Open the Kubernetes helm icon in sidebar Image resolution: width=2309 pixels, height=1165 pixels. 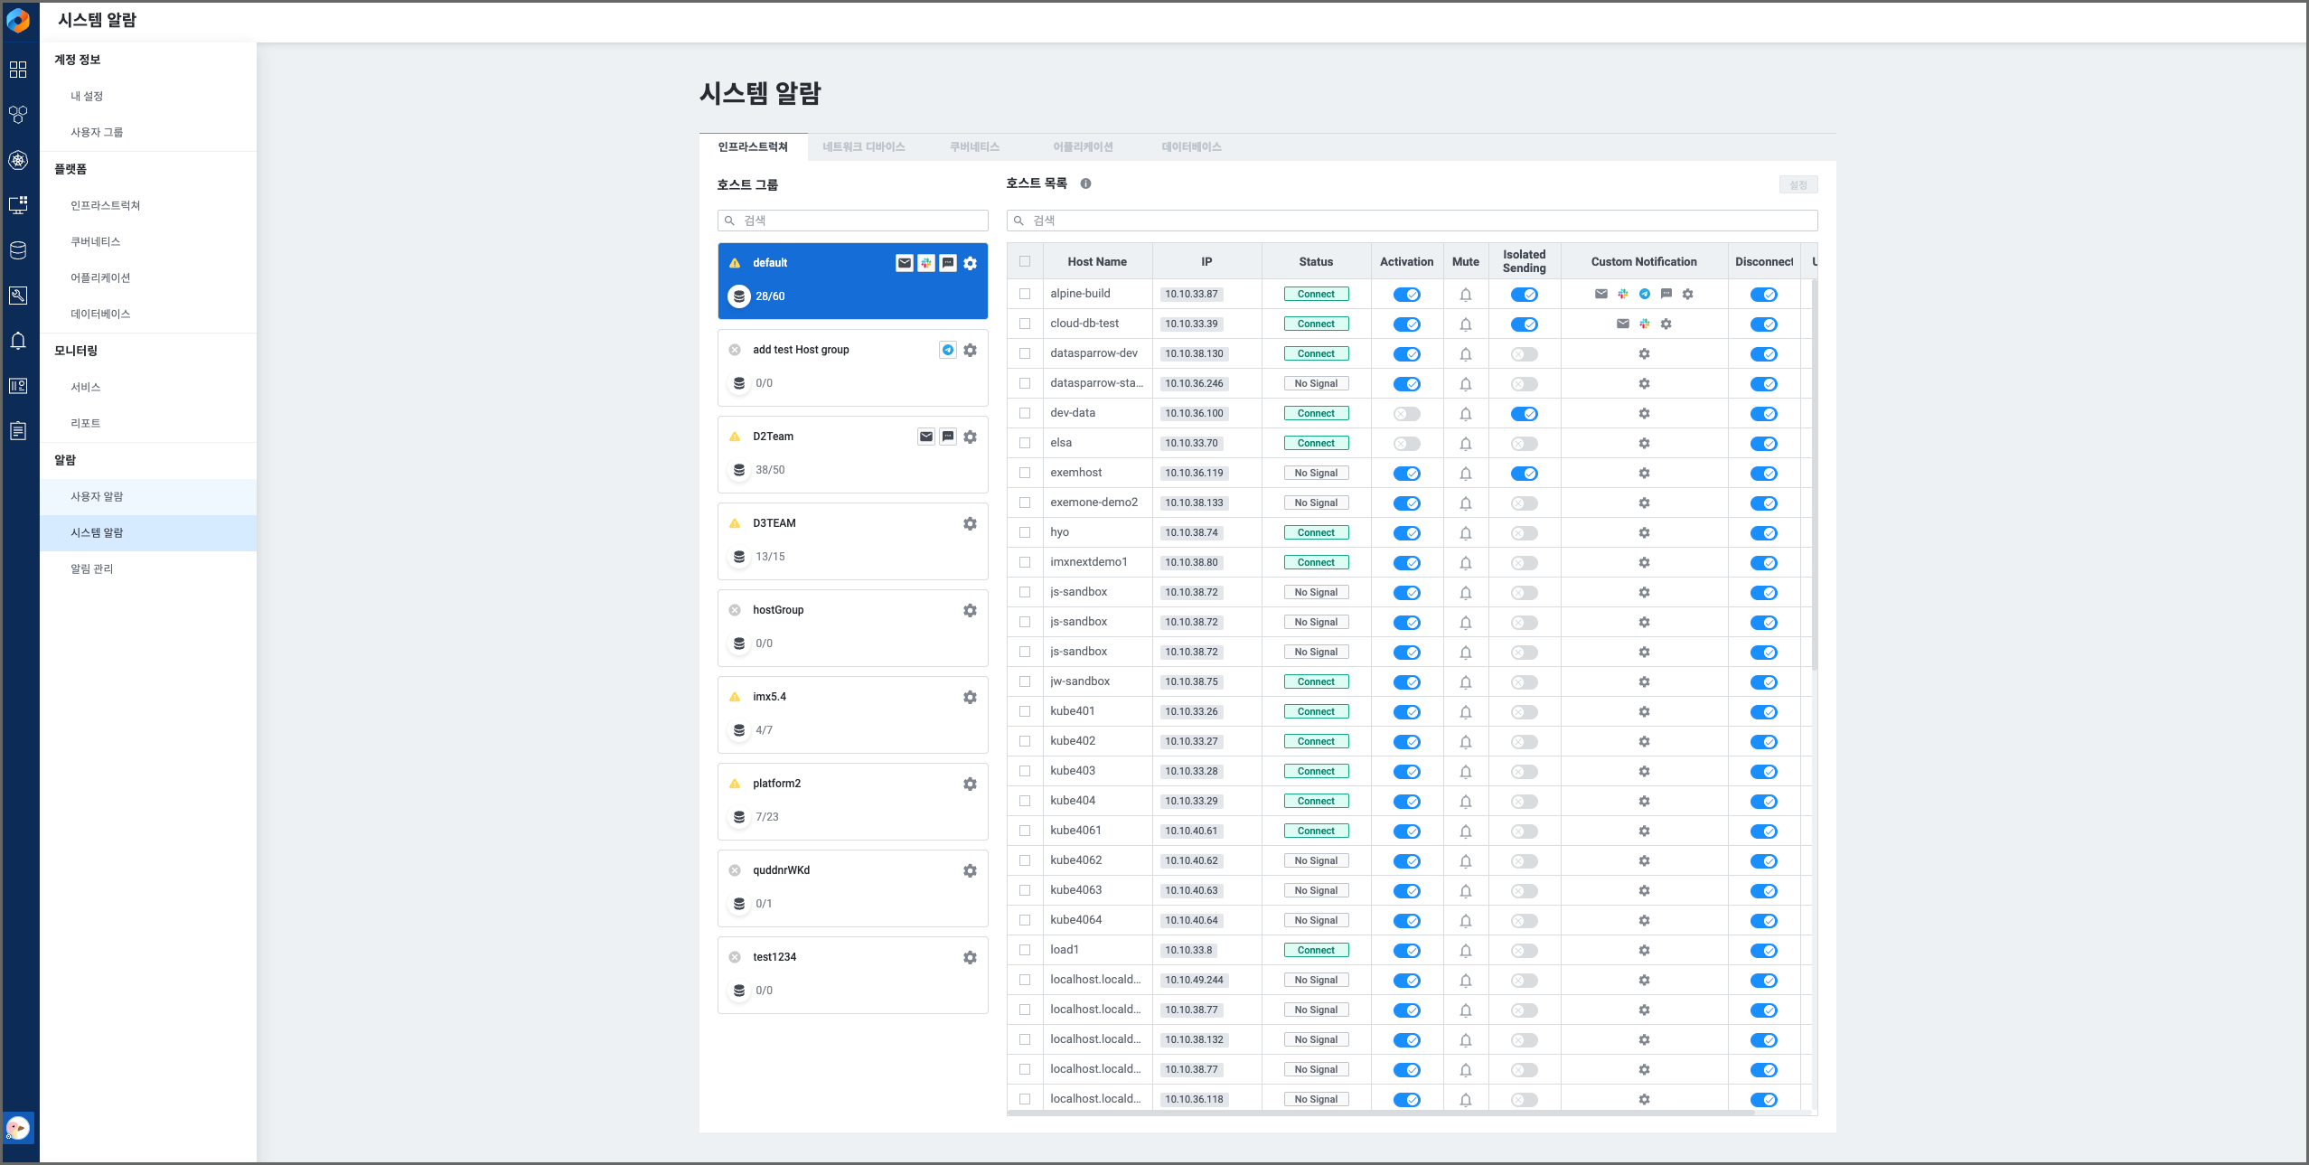pos(18,161)
